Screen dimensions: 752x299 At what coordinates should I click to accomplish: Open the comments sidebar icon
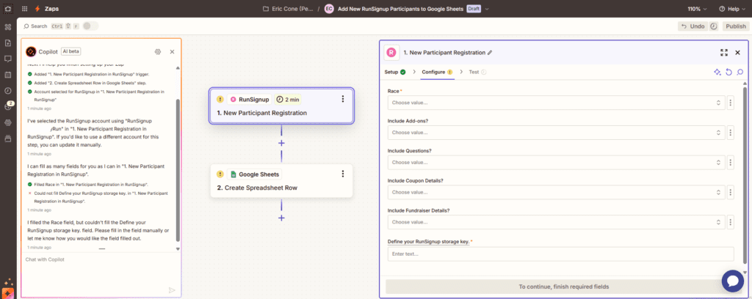7,59
